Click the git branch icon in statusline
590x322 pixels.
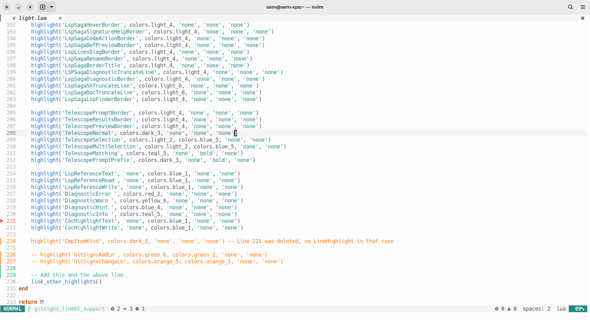(29, 309)
